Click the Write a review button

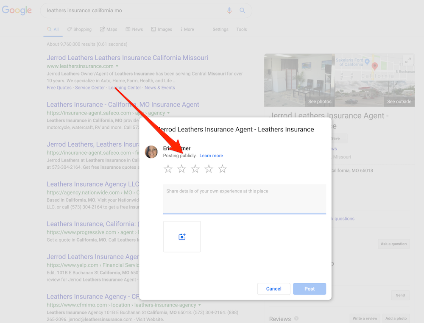[x=365, y=318]
